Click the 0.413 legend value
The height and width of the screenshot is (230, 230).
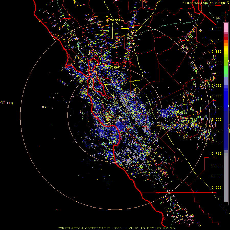216,154
